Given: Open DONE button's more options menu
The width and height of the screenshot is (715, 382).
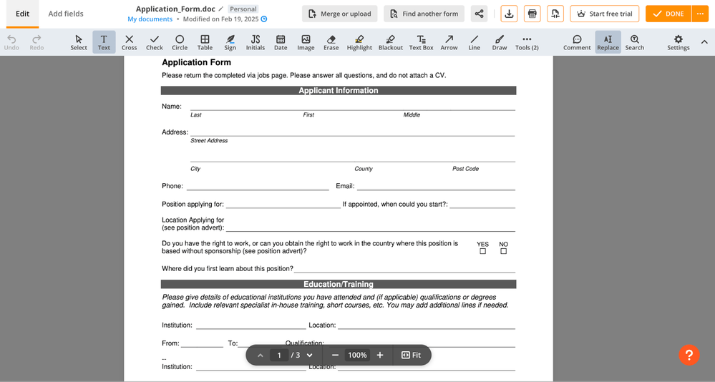Looking at the screenshot, I should click(x=701, y=14).
